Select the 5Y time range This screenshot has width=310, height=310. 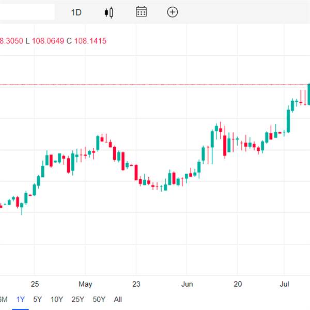pyautogui.click(x=38, y=299)
